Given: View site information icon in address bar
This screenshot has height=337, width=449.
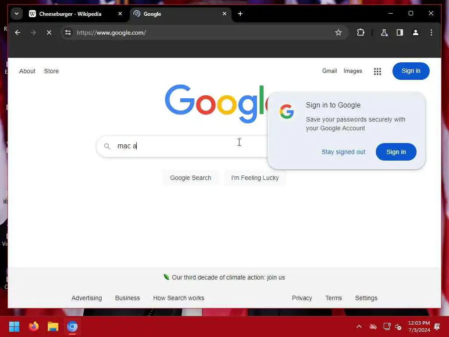Looking at the screenshot, I should (x=68, y=32).
